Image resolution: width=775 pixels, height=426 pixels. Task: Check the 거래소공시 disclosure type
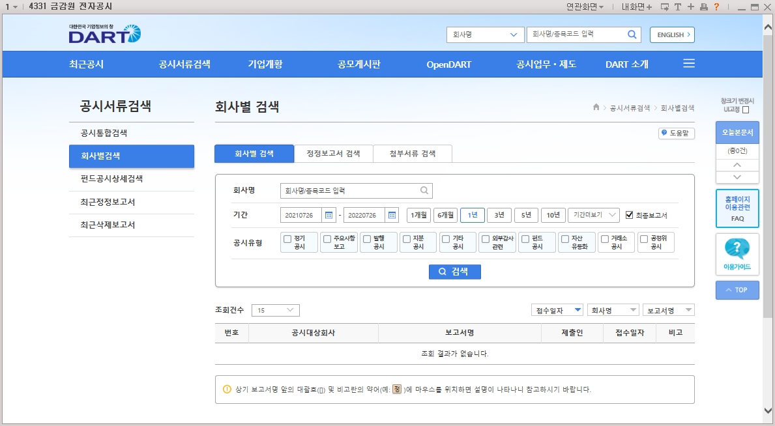click(604, 238)
